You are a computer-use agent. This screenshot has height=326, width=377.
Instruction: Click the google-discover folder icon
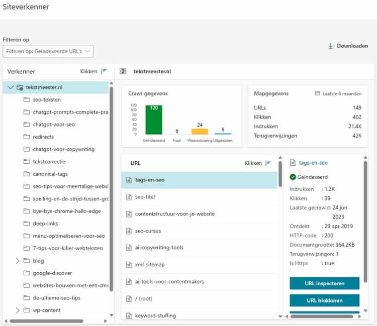[27, 273]
